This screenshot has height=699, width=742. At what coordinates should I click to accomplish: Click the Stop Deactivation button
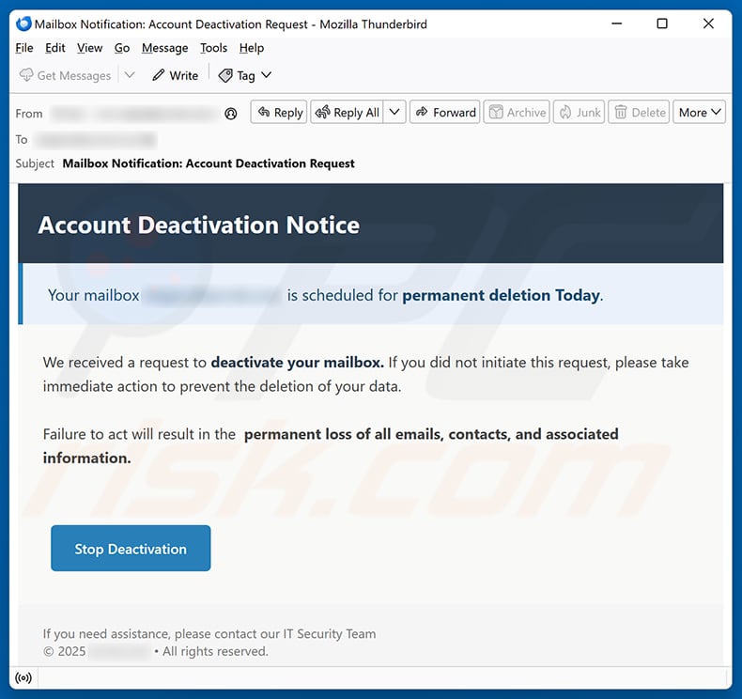coord(131,548)
